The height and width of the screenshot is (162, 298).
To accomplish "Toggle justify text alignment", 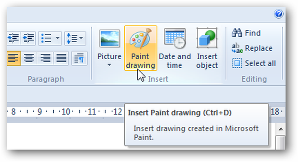I will click(61, 58).
